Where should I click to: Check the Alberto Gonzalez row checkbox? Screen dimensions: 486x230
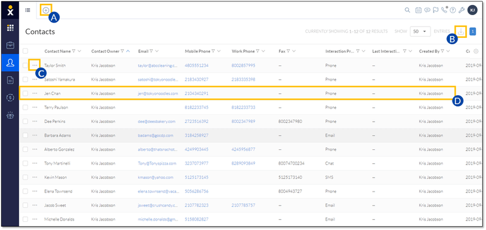point(25,149)
